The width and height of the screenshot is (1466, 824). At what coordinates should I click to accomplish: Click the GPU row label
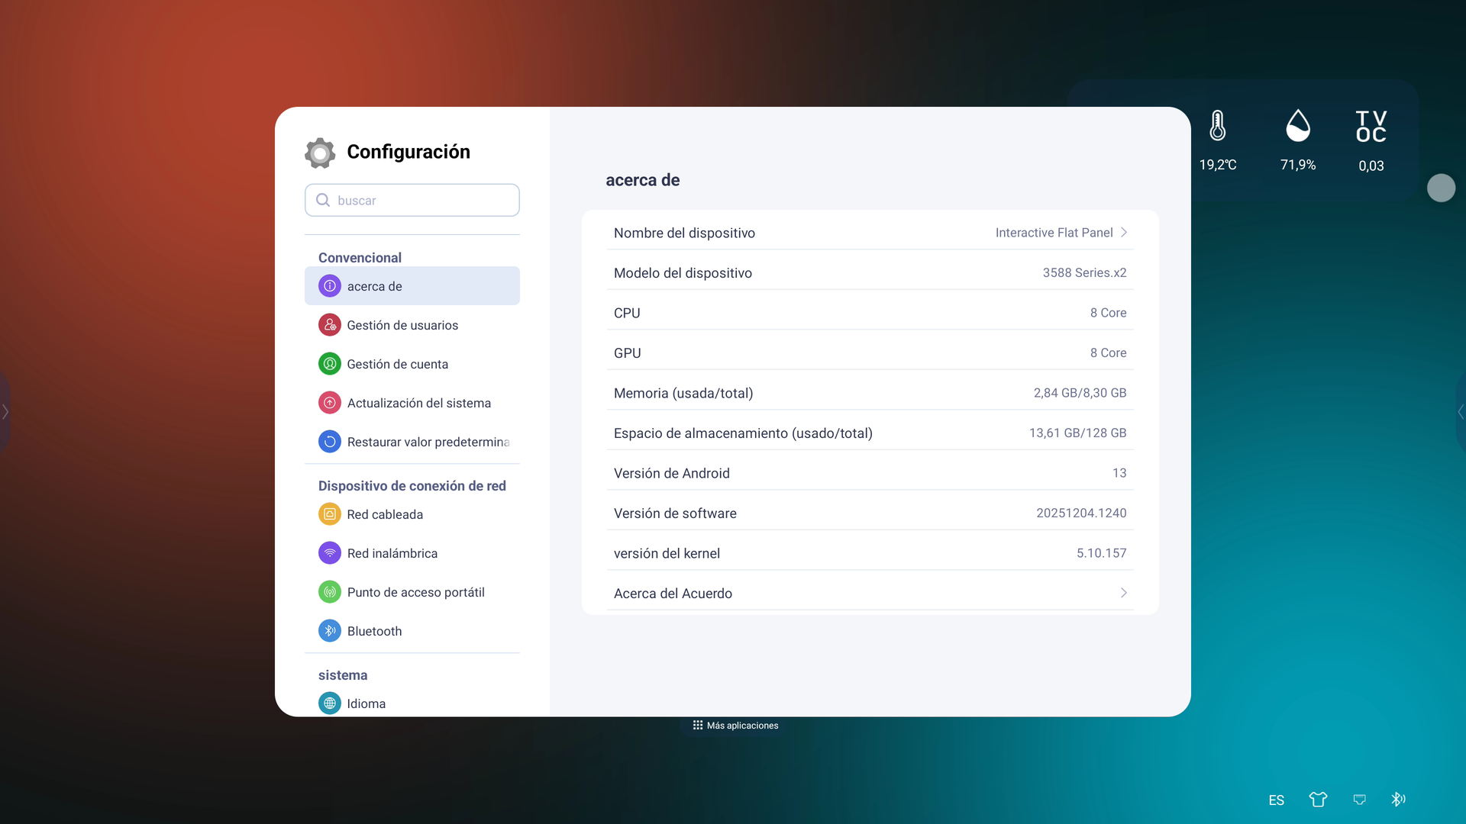pyautogui.click(x=628, y=352)
